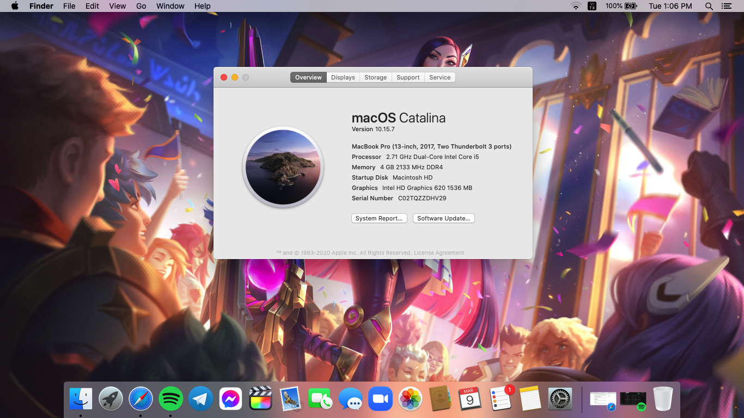Open Trash in the Dock

coord(663,399)
